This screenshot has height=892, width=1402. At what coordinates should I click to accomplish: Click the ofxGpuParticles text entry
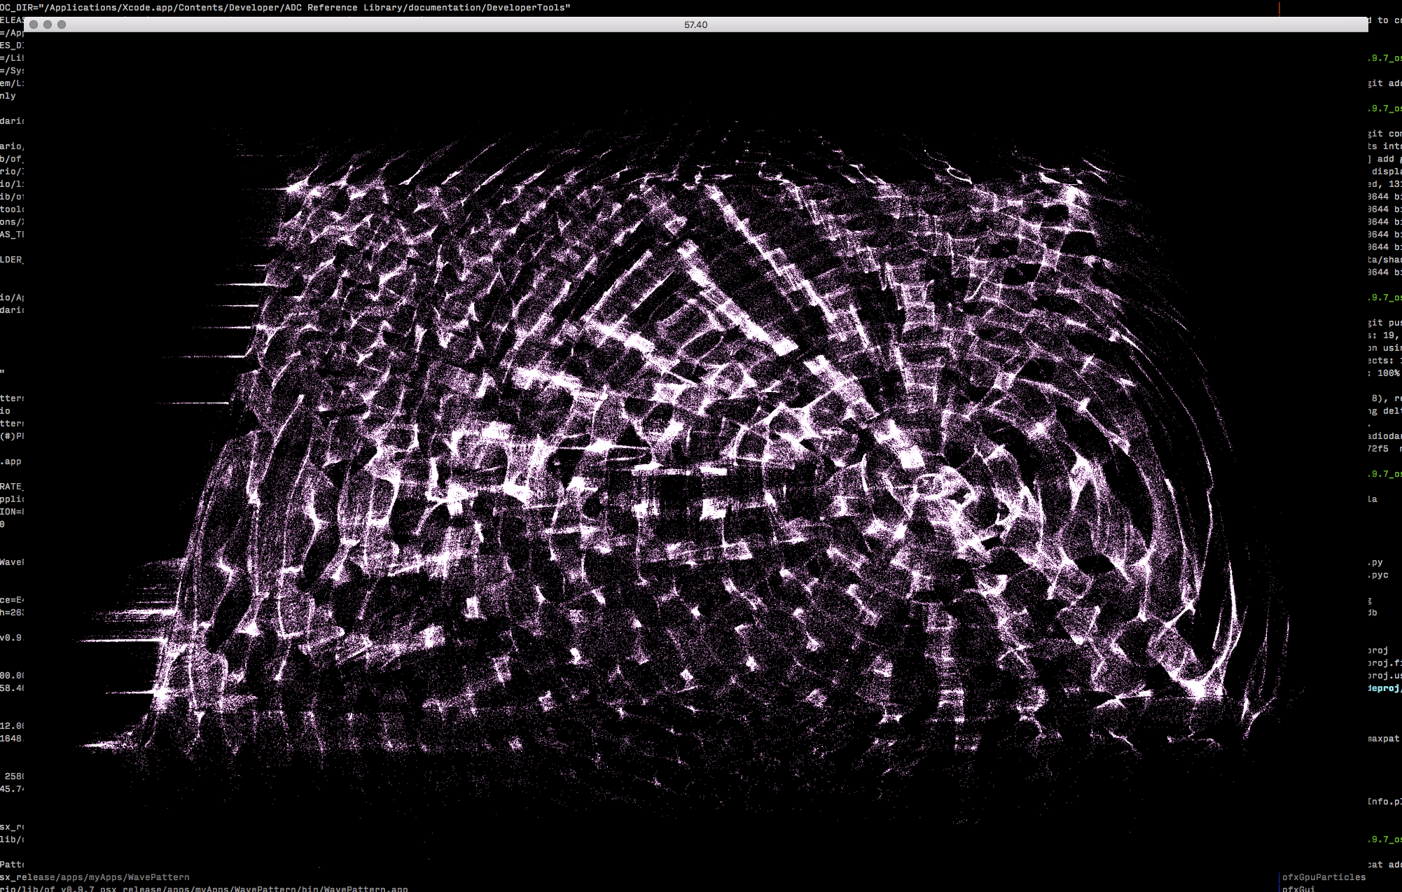click(1324, 877)
